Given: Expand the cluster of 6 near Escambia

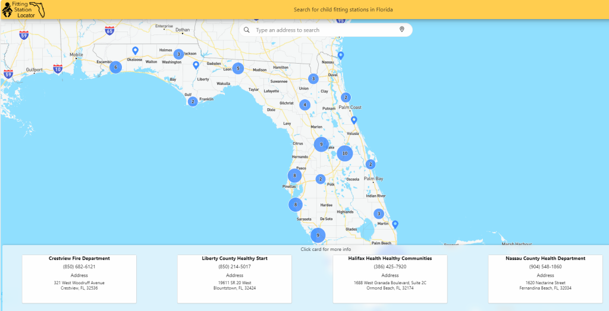Looking at the screenshot, I should click(x=115, y=67).
